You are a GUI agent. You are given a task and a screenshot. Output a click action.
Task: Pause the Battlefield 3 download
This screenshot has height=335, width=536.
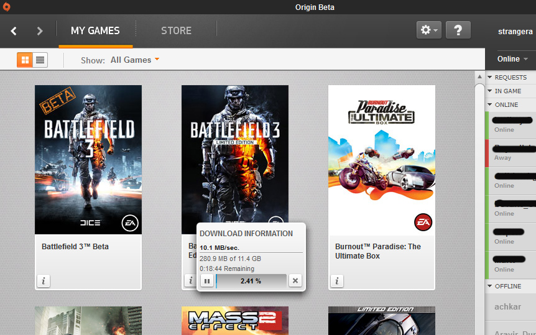[x=206, y=281]
